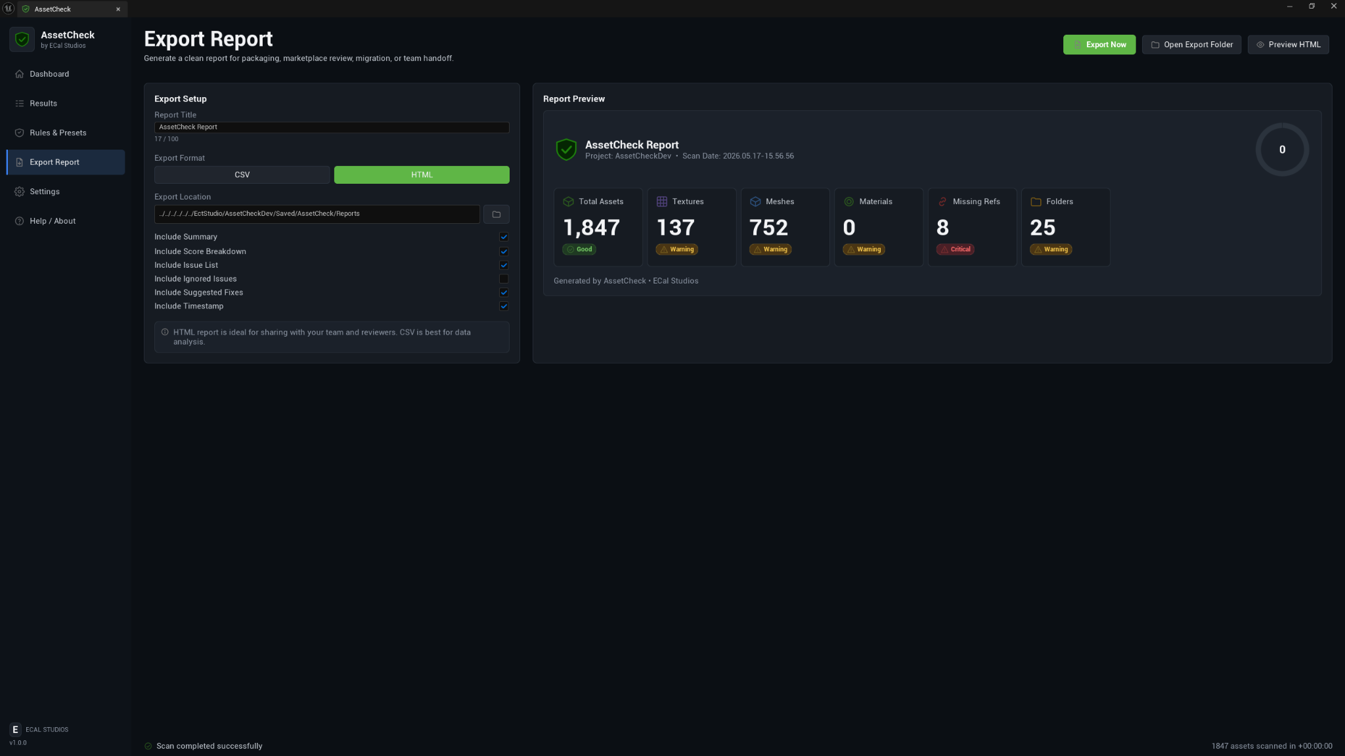Click the '752' meshes value
1345x756 pixels.
click(x=768, y=228)
